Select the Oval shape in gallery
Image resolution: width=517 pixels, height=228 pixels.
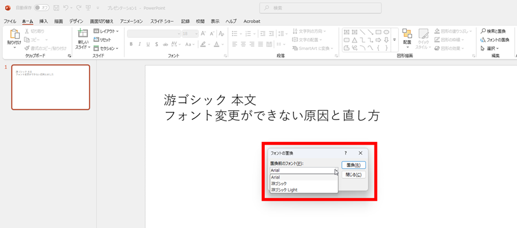387,32
